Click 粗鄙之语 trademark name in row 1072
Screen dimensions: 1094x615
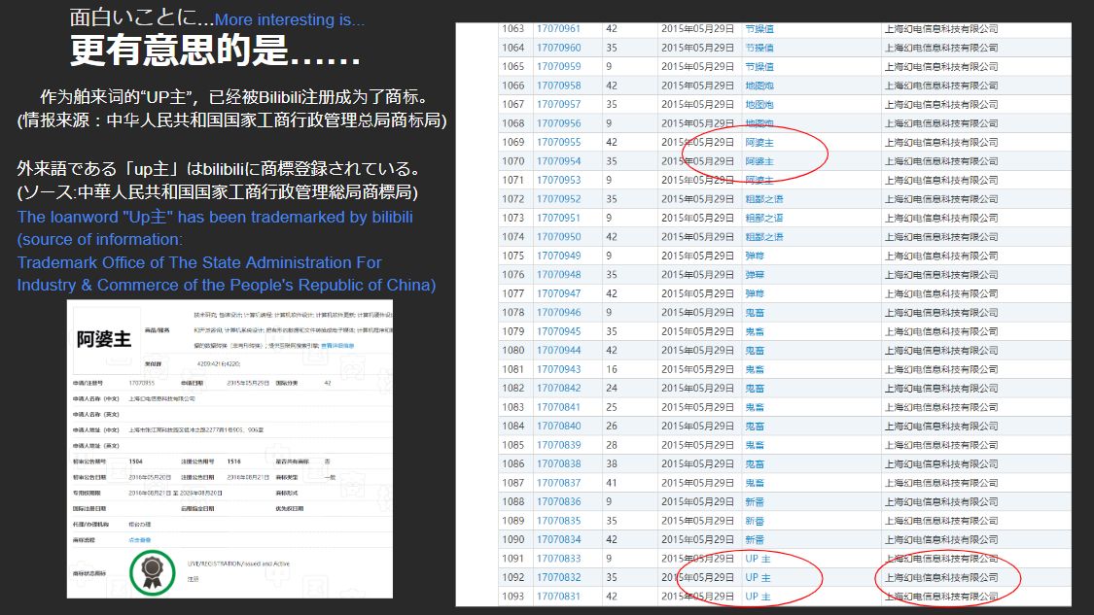click(764, 199)
